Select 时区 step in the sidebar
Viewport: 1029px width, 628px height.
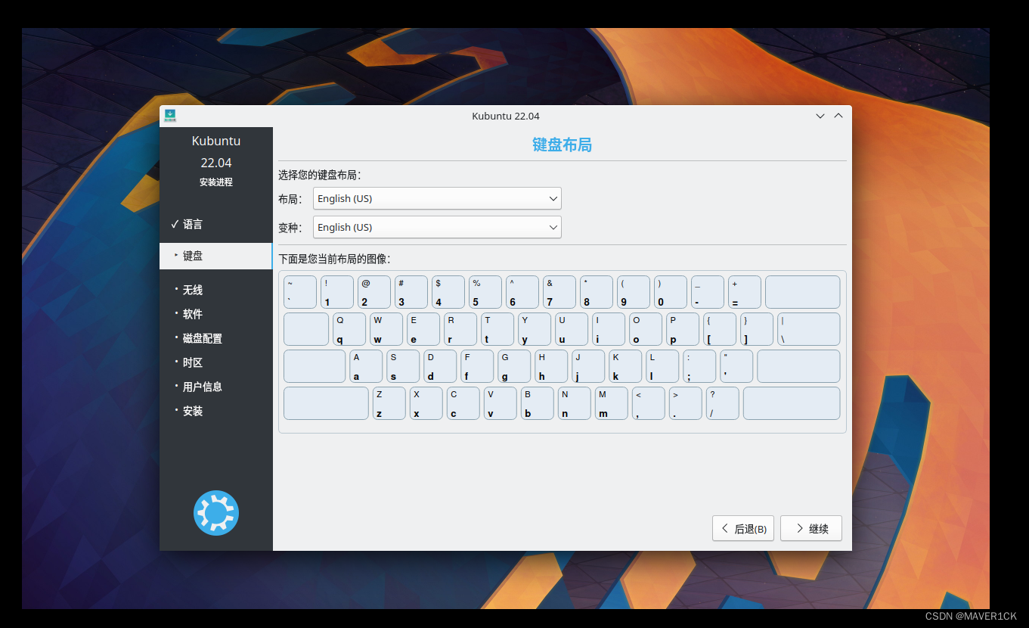[x=193, y=362]
